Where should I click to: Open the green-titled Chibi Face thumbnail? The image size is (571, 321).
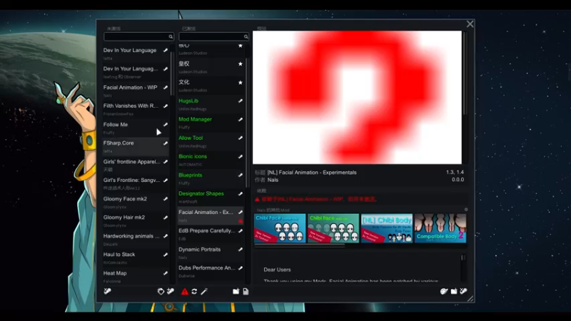(333, 228)
